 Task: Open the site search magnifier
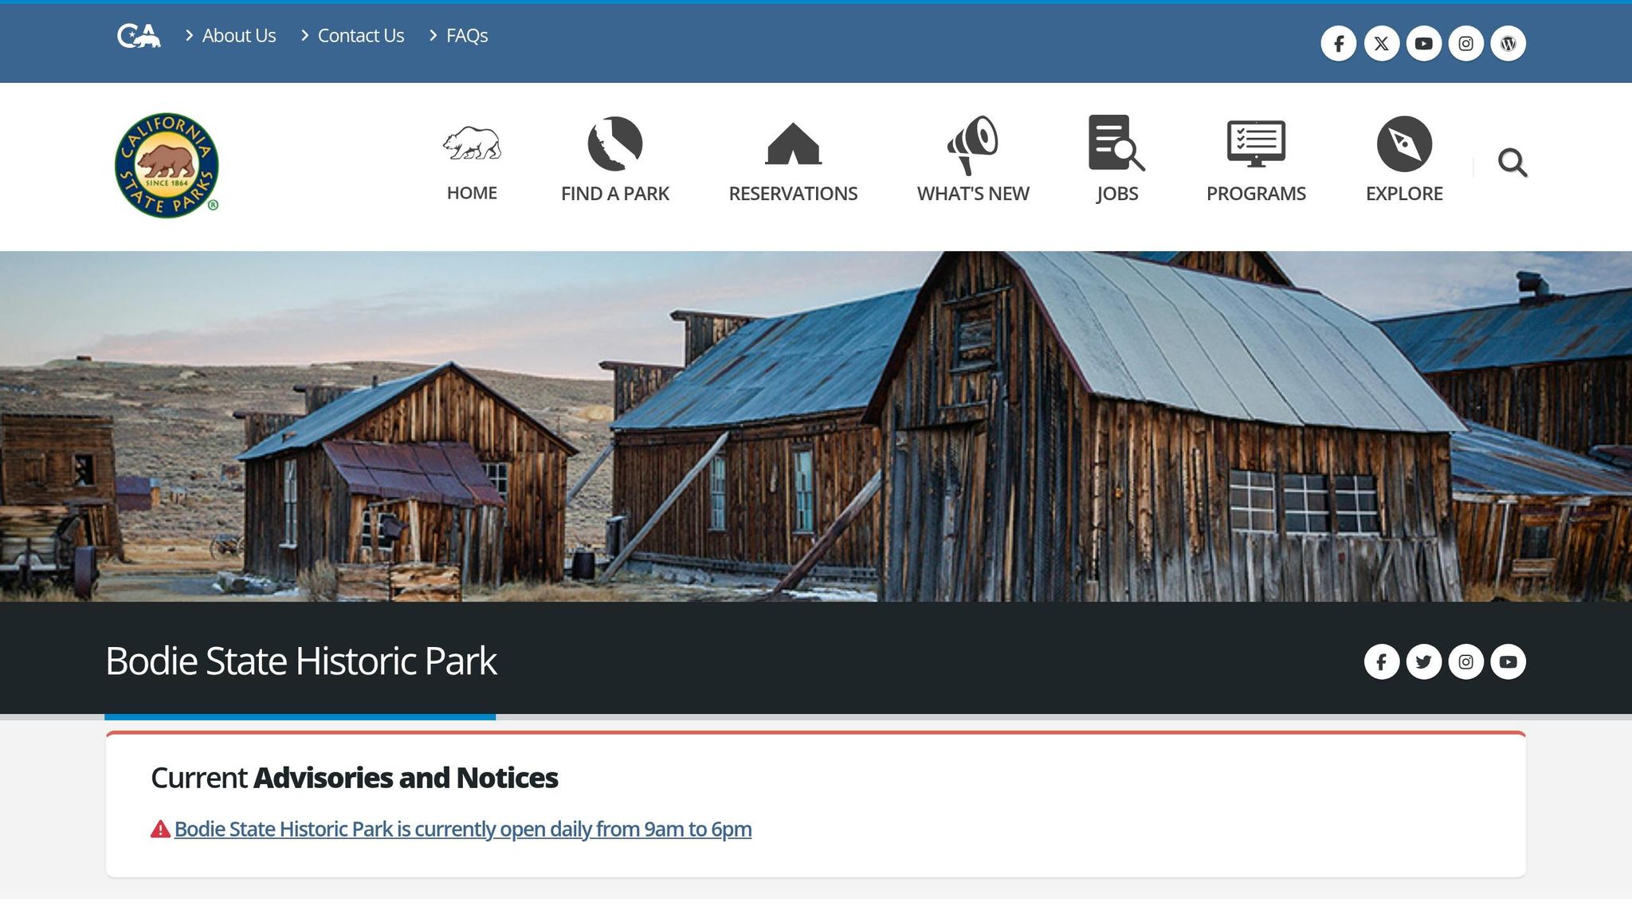tap(1512, 163)
